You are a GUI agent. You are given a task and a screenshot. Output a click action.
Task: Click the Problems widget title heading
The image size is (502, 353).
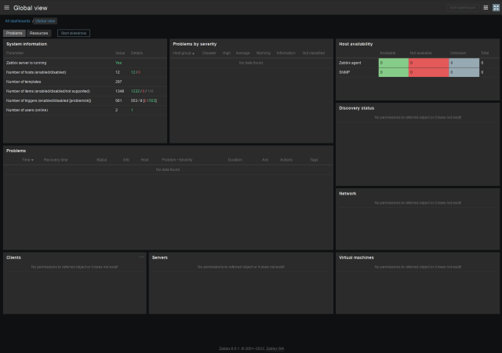coord(16,151)
